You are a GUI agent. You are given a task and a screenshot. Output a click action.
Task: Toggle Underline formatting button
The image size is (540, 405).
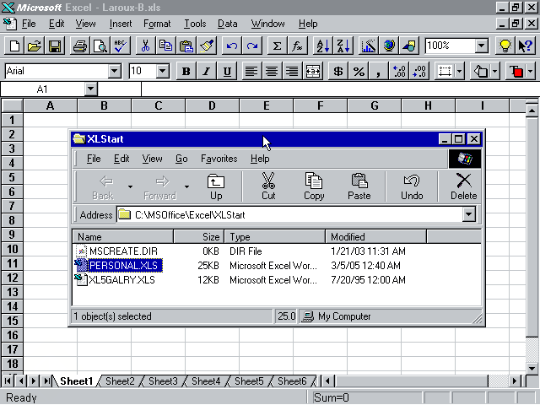(x=227, y=71)
